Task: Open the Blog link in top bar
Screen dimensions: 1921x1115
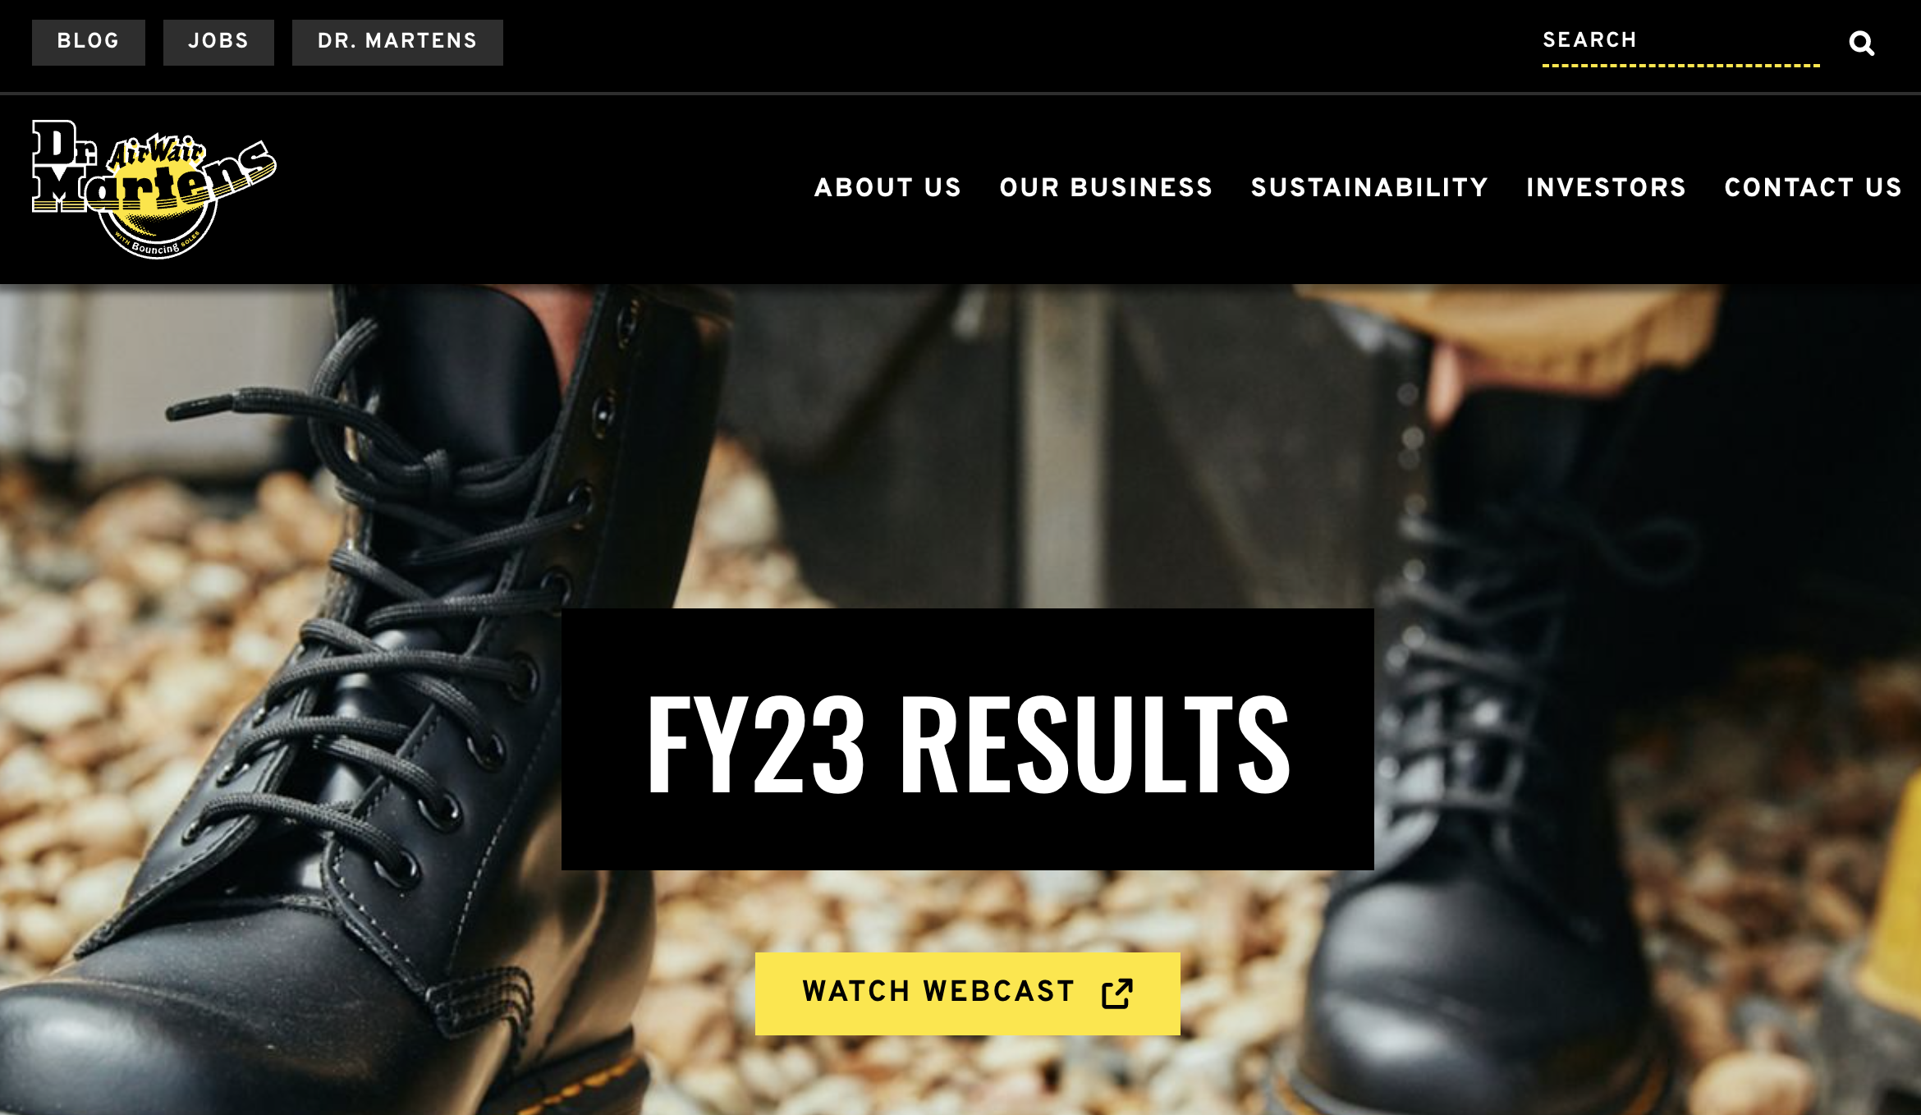Action: pos(89,42)
